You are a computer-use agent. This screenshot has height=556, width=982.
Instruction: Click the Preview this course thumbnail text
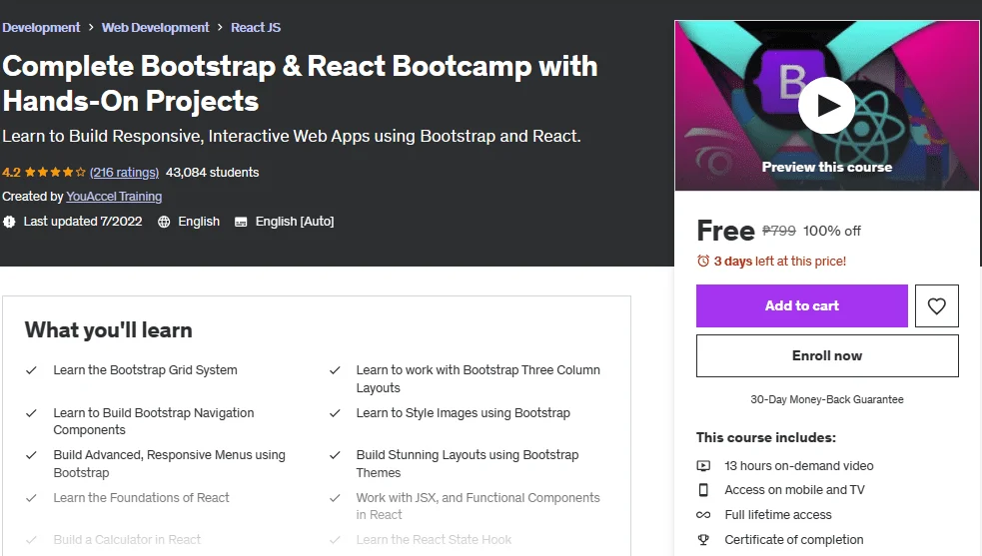pyautogui.click(x=827, y=167)
